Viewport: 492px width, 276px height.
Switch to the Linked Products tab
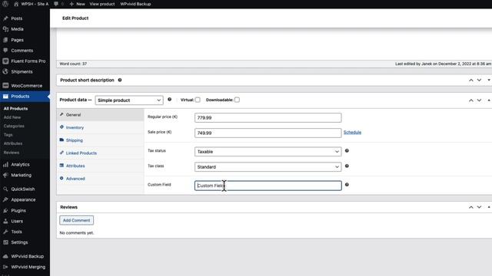pyautogui.click(x=101, y=153)
